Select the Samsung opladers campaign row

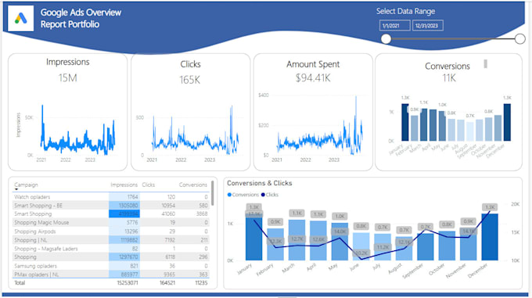coord(111,266)
